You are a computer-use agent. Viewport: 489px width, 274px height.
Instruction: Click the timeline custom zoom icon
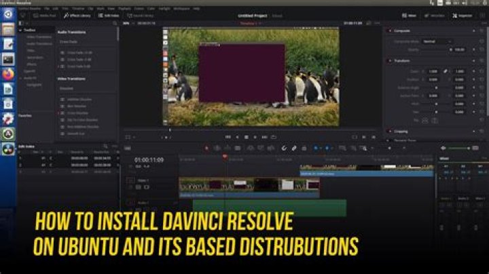click(363, 149)
